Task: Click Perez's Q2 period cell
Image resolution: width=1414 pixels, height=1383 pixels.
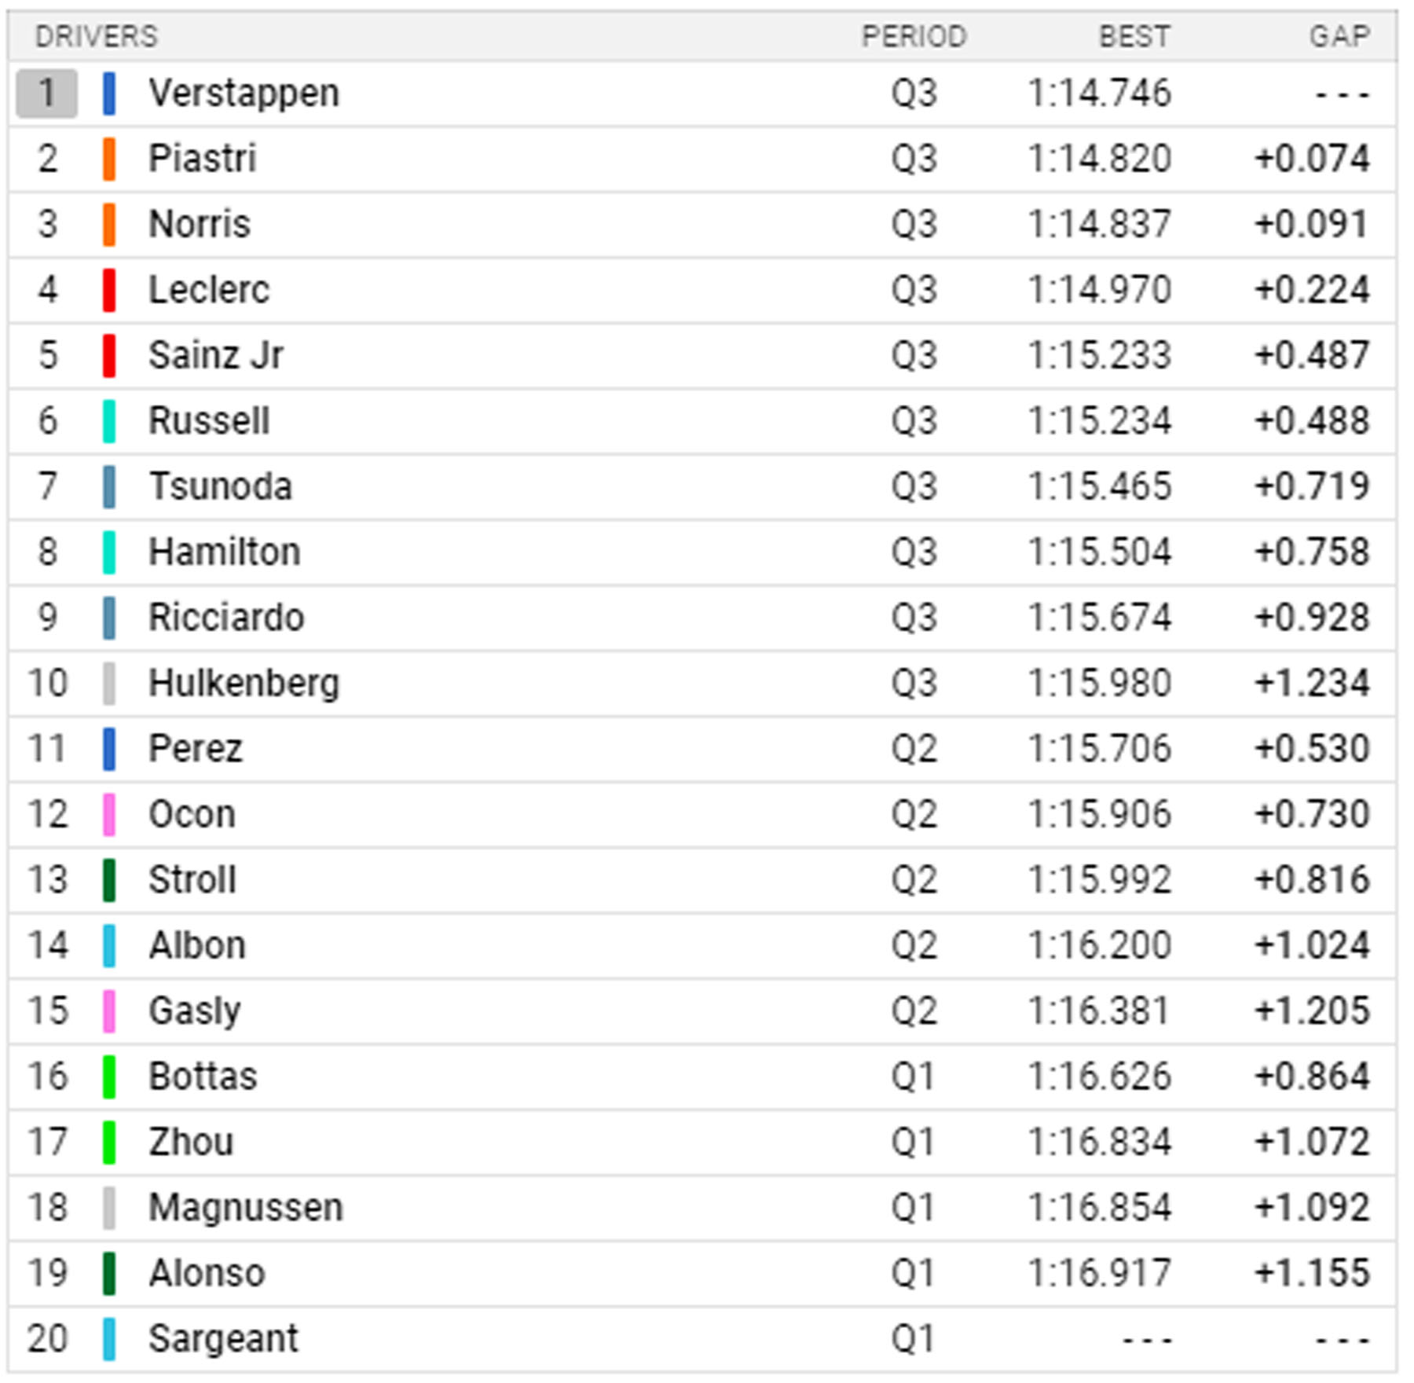Action: (x=914, y=749)
